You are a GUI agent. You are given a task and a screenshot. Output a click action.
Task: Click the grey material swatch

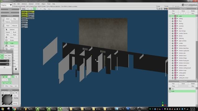(x=170, y=89)
